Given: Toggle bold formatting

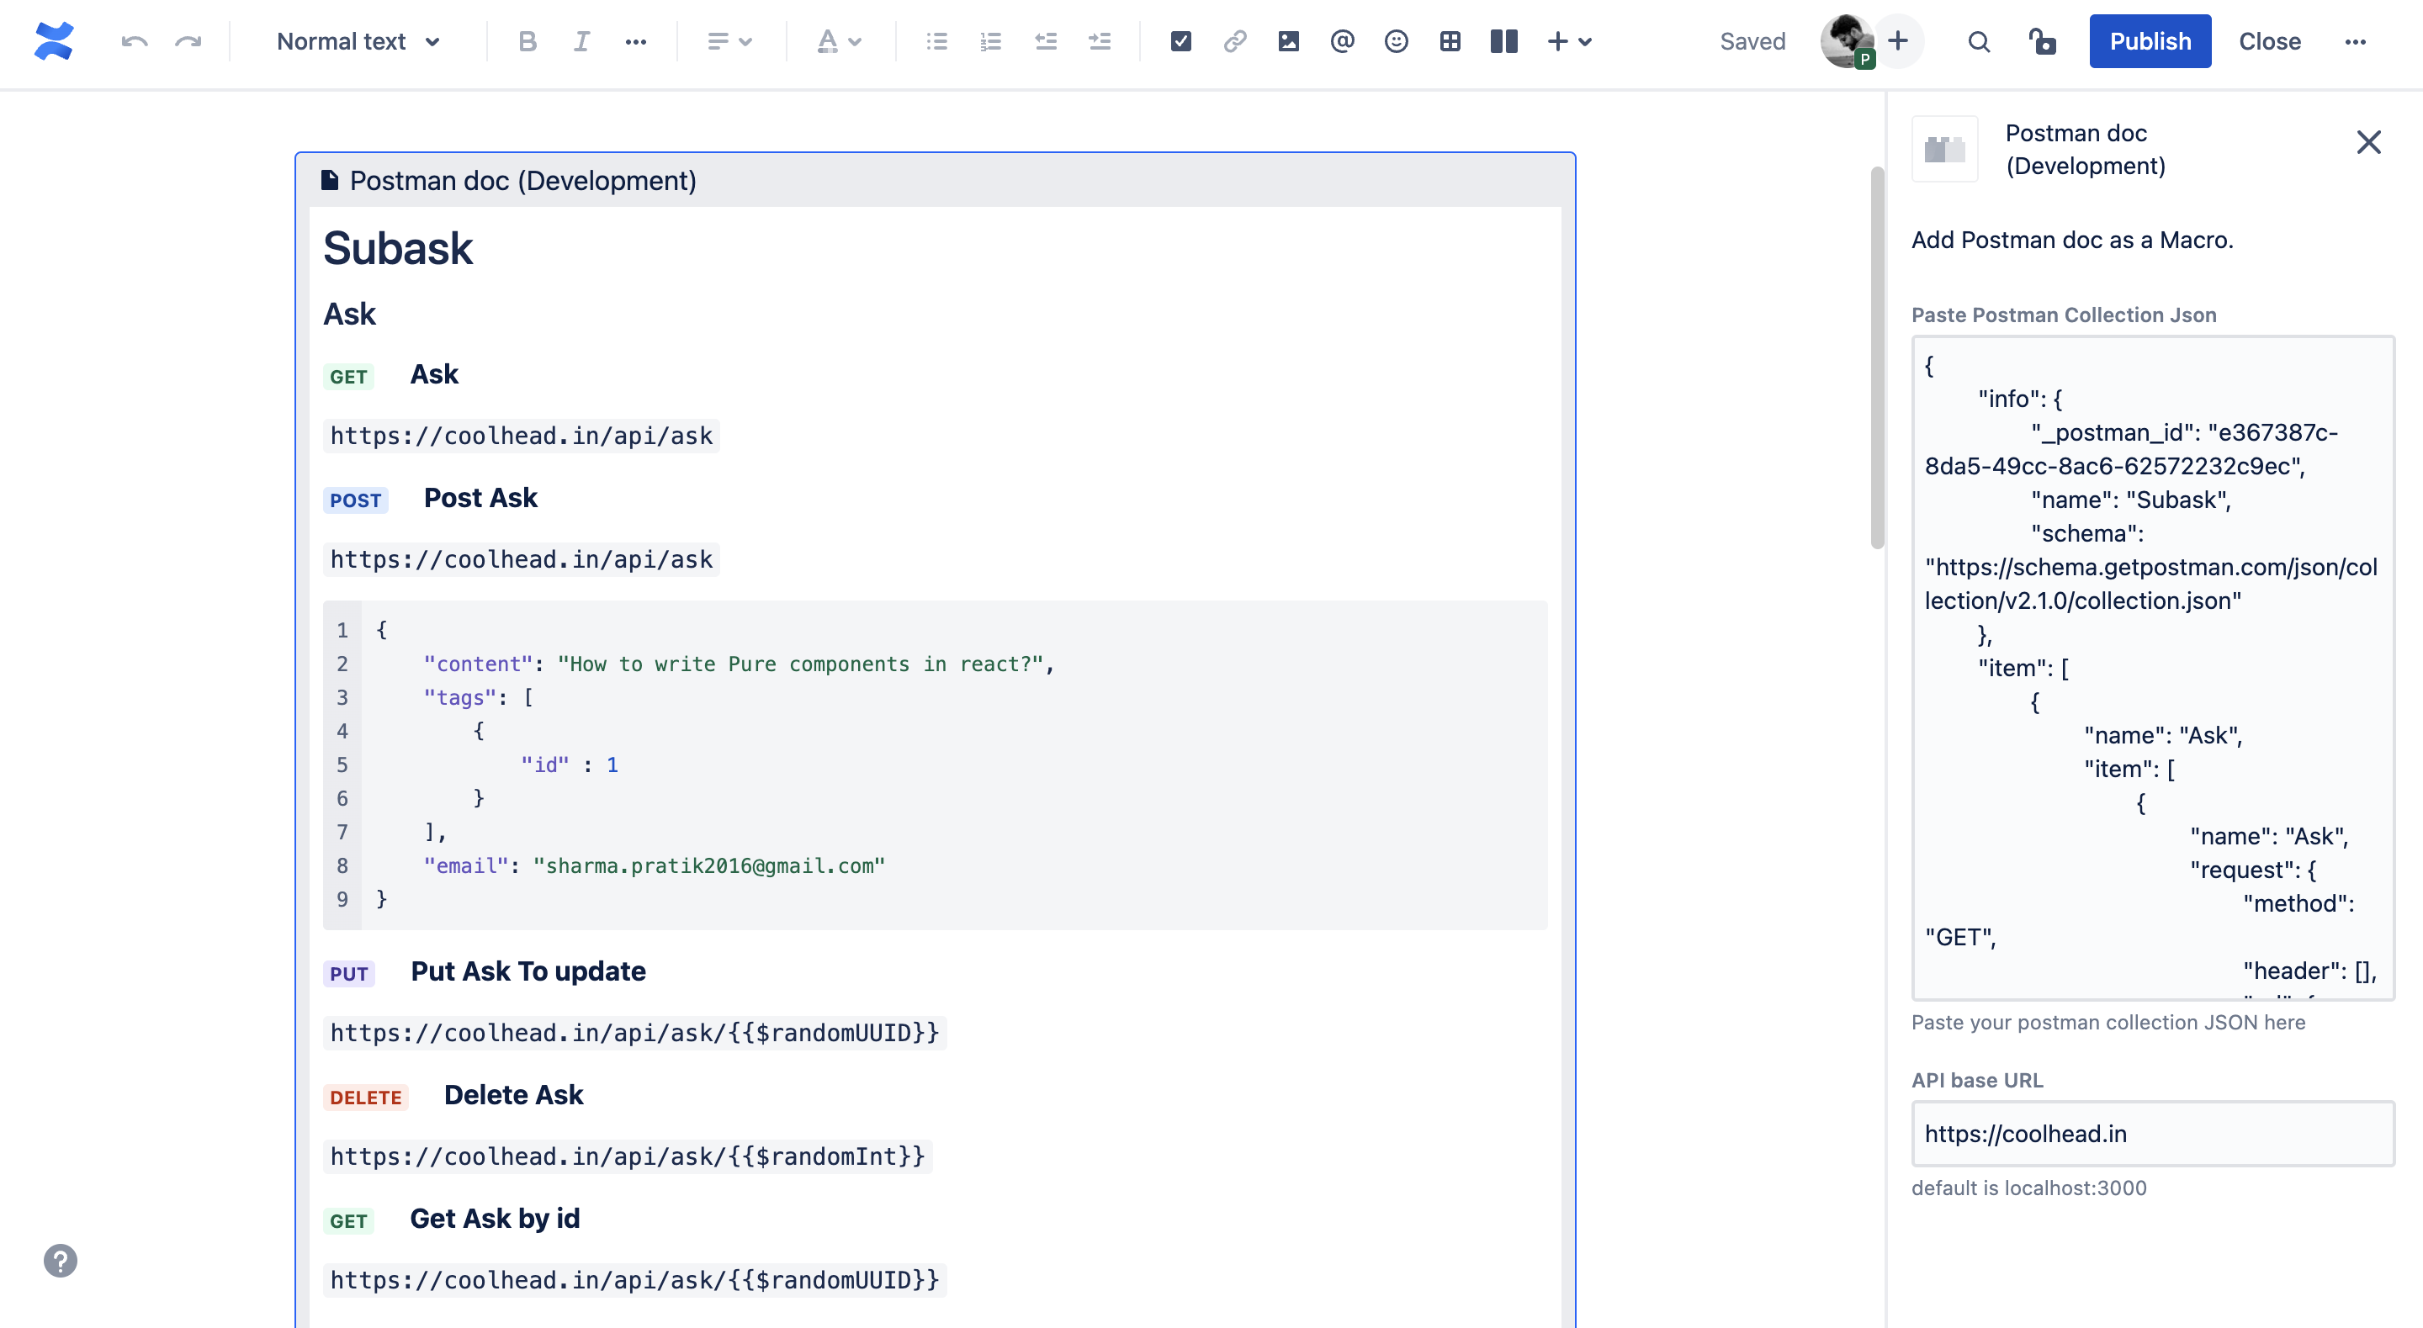Looking at the screenshot, I should click(528, 41).
